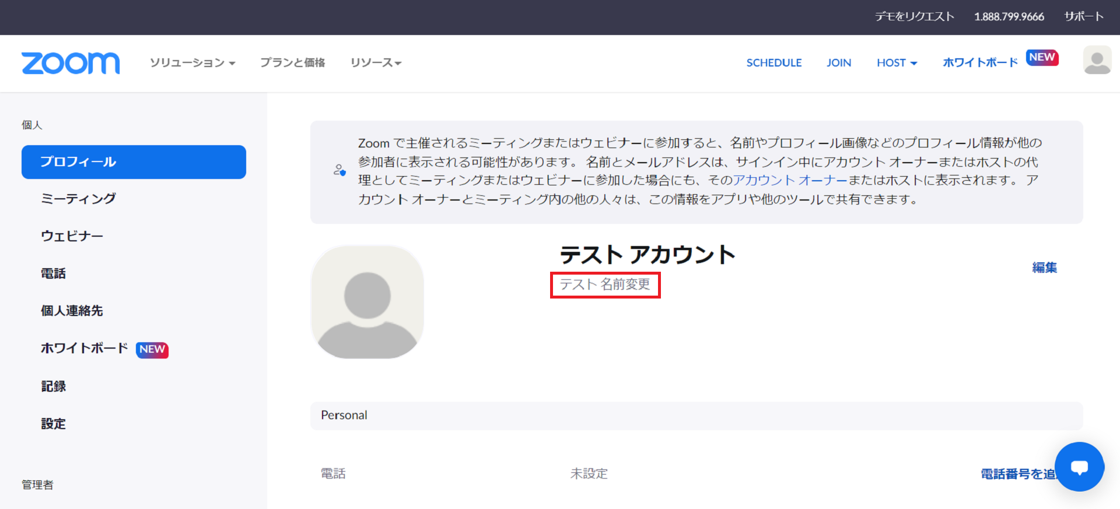Click the Zoom logo

pos(71,63)
